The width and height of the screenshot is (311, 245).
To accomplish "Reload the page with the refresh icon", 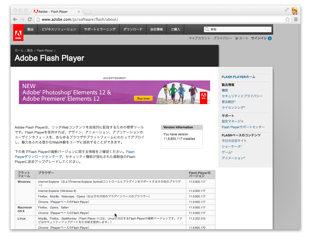I will coord(30,19).
